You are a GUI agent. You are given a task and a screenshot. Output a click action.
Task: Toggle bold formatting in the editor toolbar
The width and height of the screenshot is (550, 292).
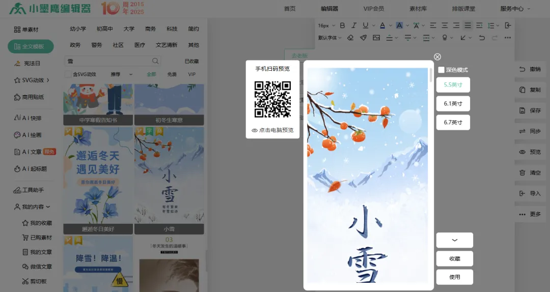(342, 25)
